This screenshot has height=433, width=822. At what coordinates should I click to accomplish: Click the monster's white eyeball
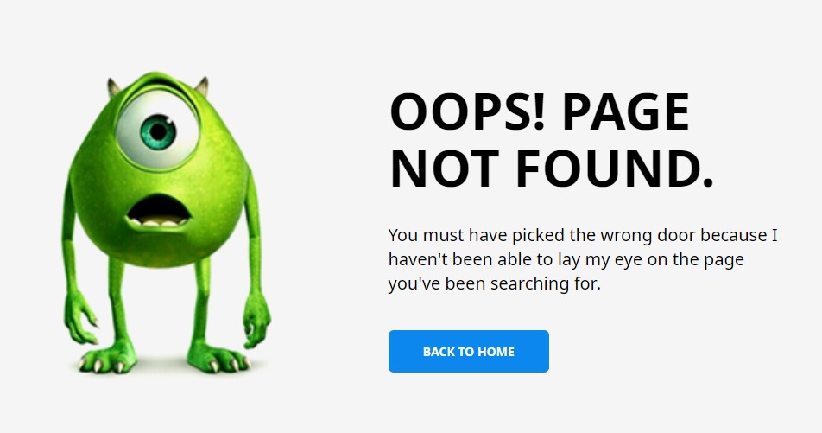157,130
